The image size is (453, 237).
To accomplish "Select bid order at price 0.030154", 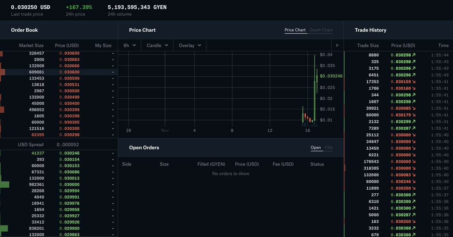I will (x=59, y=159).
